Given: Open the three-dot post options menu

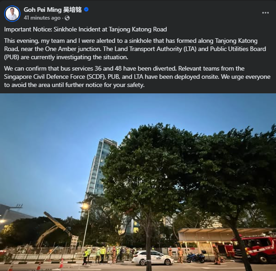Looking at the screenshot, I should 265,13.
